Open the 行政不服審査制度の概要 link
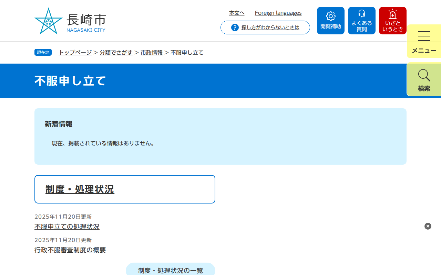 pyautogui.click(x=70, y=250)
